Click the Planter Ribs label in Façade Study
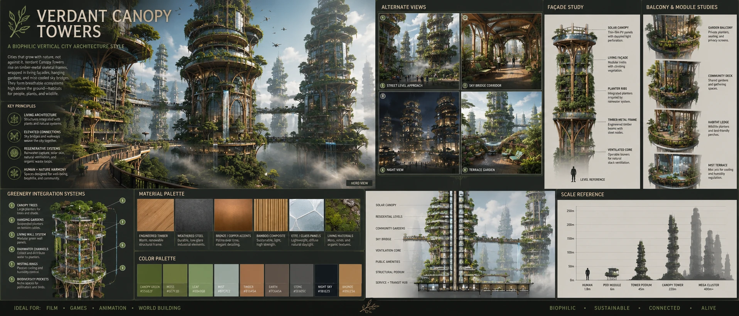 617,89
